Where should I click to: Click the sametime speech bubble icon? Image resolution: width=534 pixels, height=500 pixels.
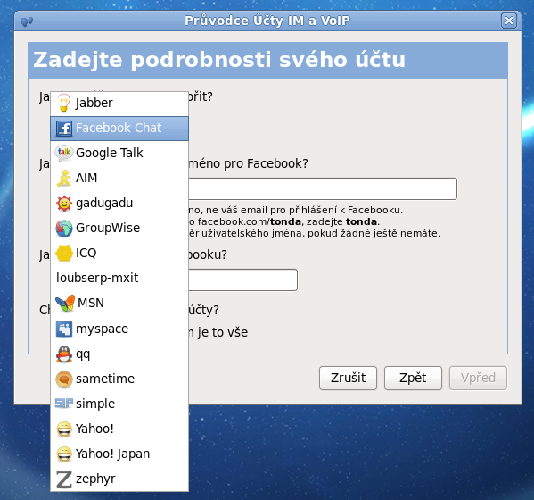tap(64, 379)
